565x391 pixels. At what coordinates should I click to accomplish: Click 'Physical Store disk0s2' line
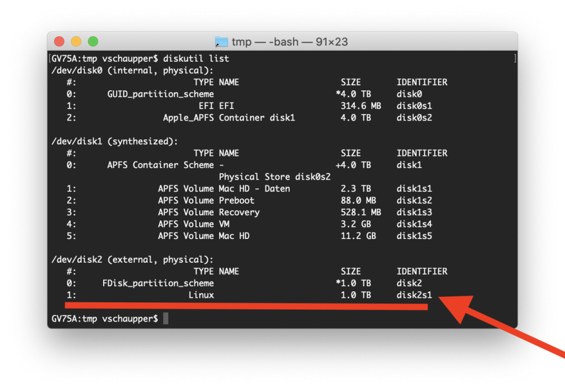tap(275, 177)
